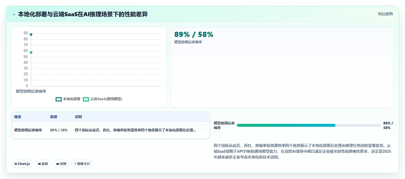
Task: Click the 模型微调后准确率 label under card value
Action: [188, 42]
